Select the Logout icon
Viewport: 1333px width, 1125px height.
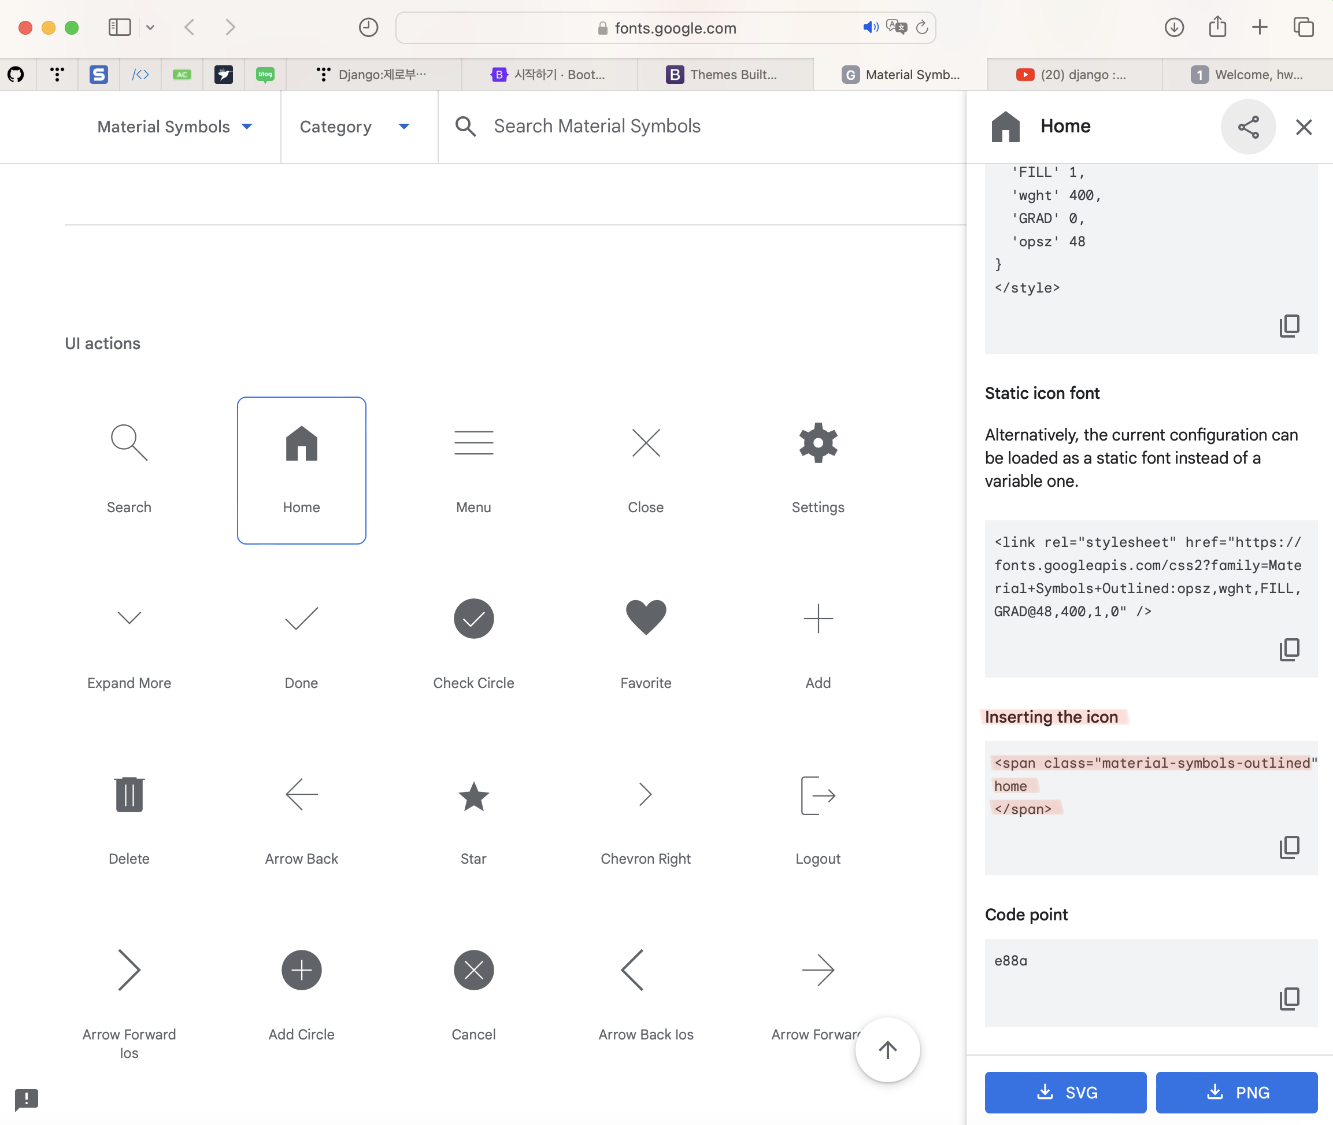click(817, 795)
